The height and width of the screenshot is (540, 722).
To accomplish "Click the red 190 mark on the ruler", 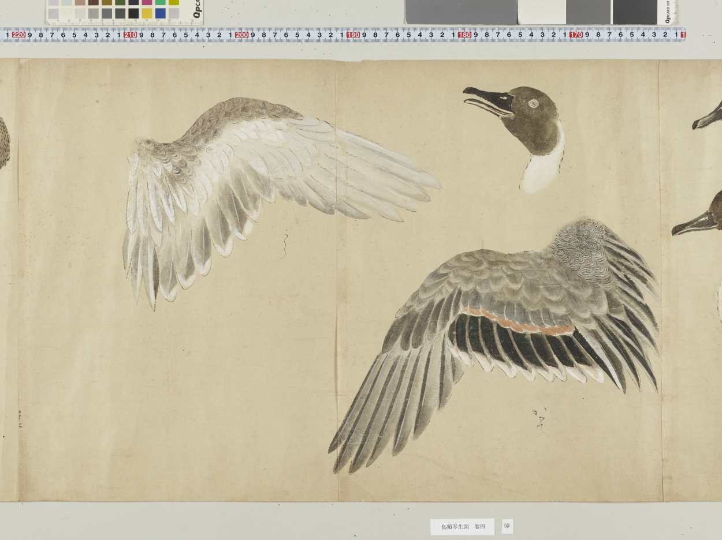I will [353, 35].
